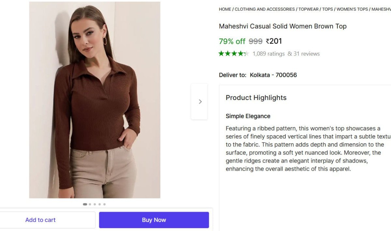Select the third carousel dot indicator
The width and height of the screenshot is (391, 231).
(95, 204)
